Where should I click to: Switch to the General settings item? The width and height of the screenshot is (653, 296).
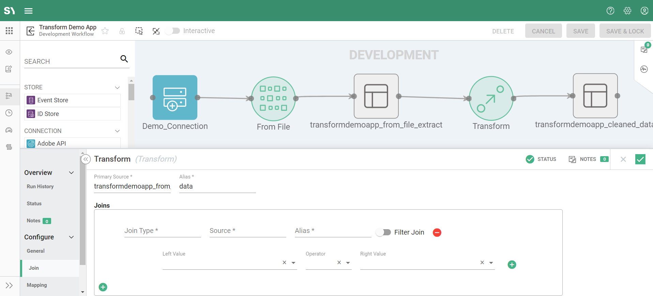pos(36,251)
